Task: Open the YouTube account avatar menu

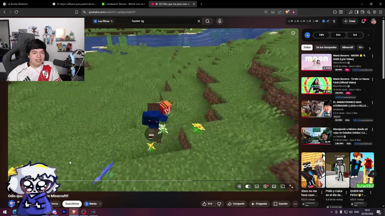Action: point(374,21)
